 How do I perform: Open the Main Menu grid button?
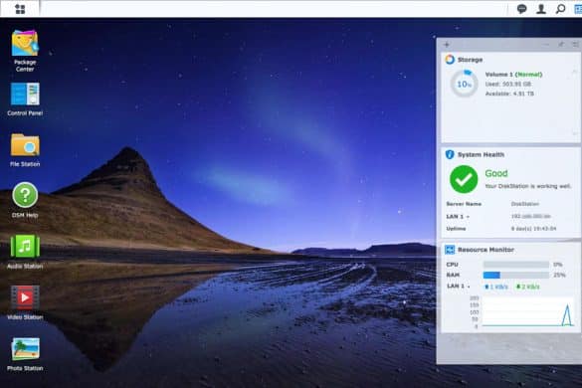coord(20,9)
